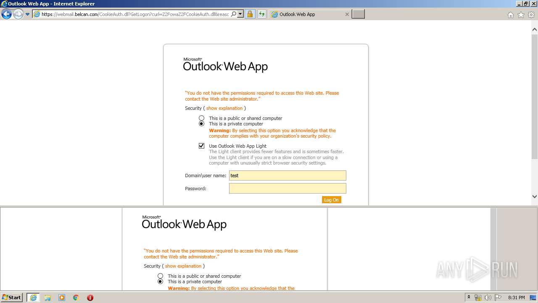The width and height of the screenshot is (538, 303).
Task: Select public or shared computer radio in lower pane
Action: 161,276
